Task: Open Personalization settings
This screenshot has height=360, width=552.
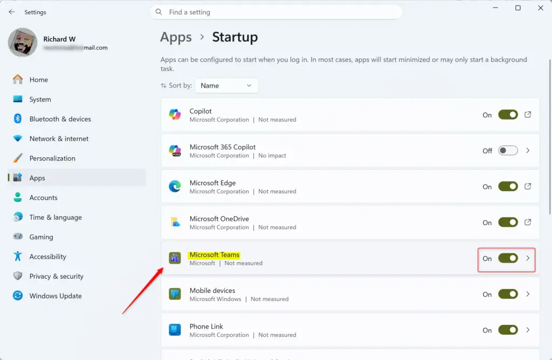Action: 77,158
